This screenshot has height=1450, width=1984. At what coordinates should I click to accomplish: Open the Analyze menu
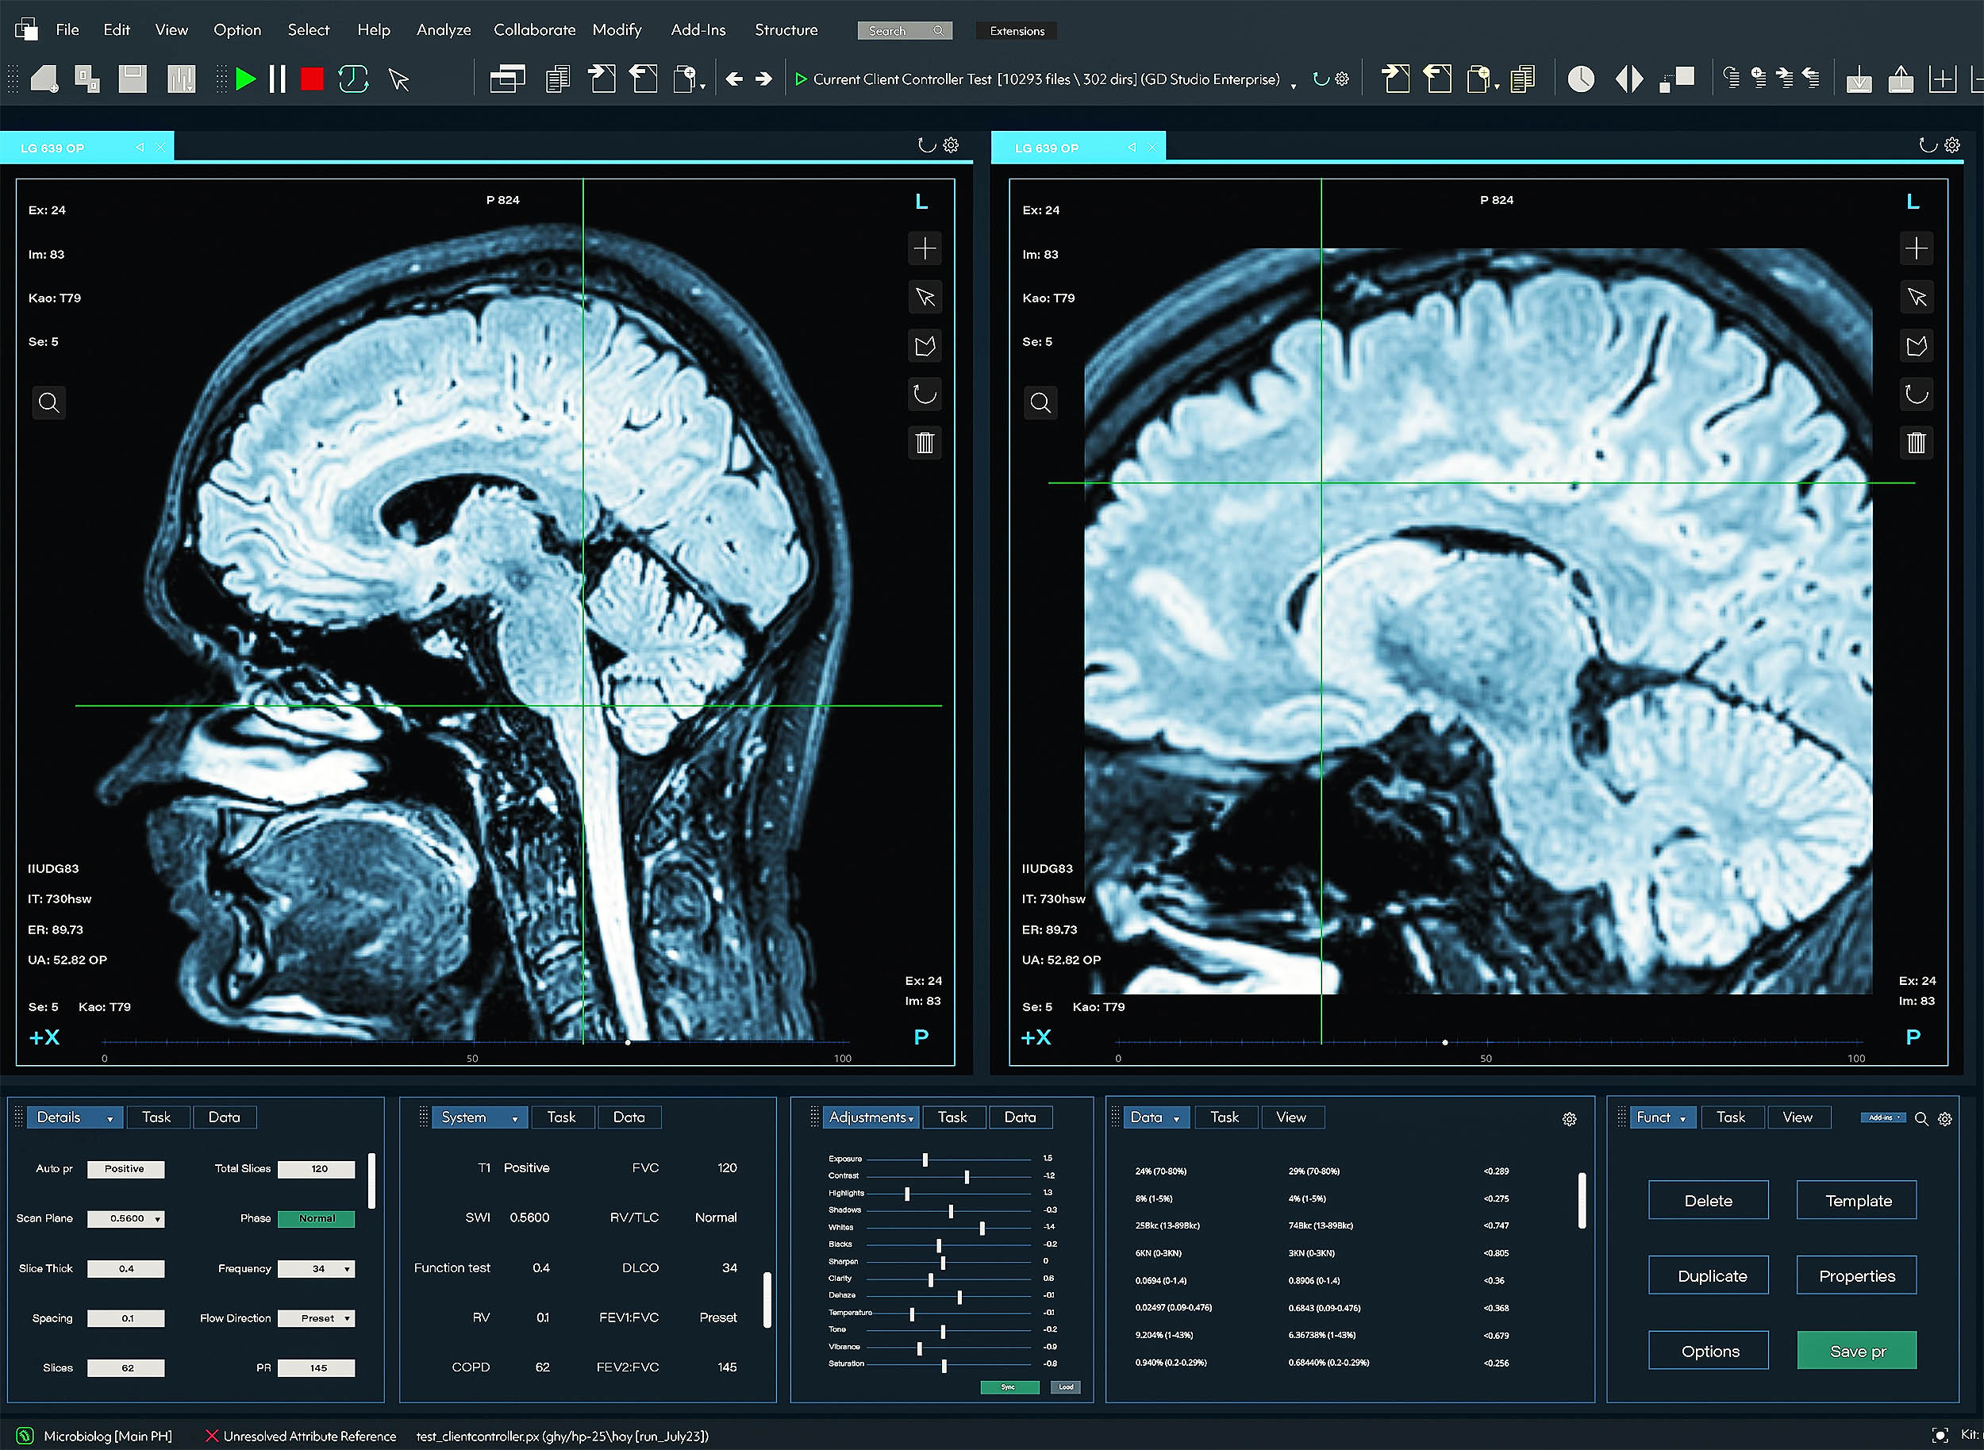tap(443, 30)
